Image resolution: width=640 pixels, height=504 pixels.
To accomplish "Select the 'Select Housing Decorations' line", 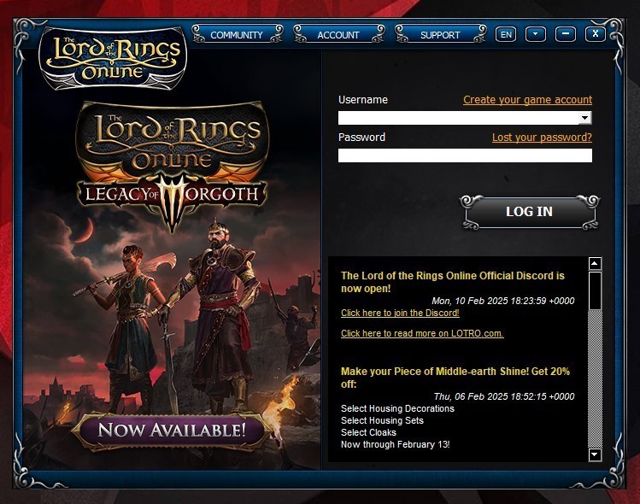I will click(x=397, y=408).
